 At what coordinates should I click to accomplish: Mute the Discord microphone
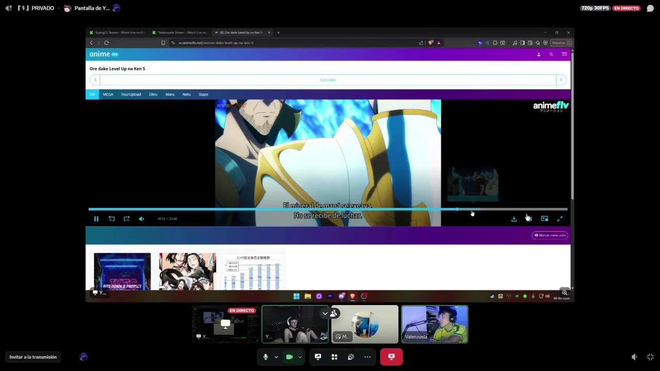click(266, 357)
